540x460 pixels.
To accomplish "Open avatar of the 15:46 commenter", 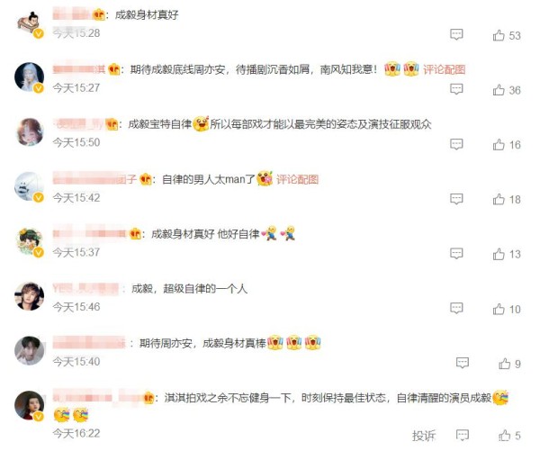I will click(30, 296).
